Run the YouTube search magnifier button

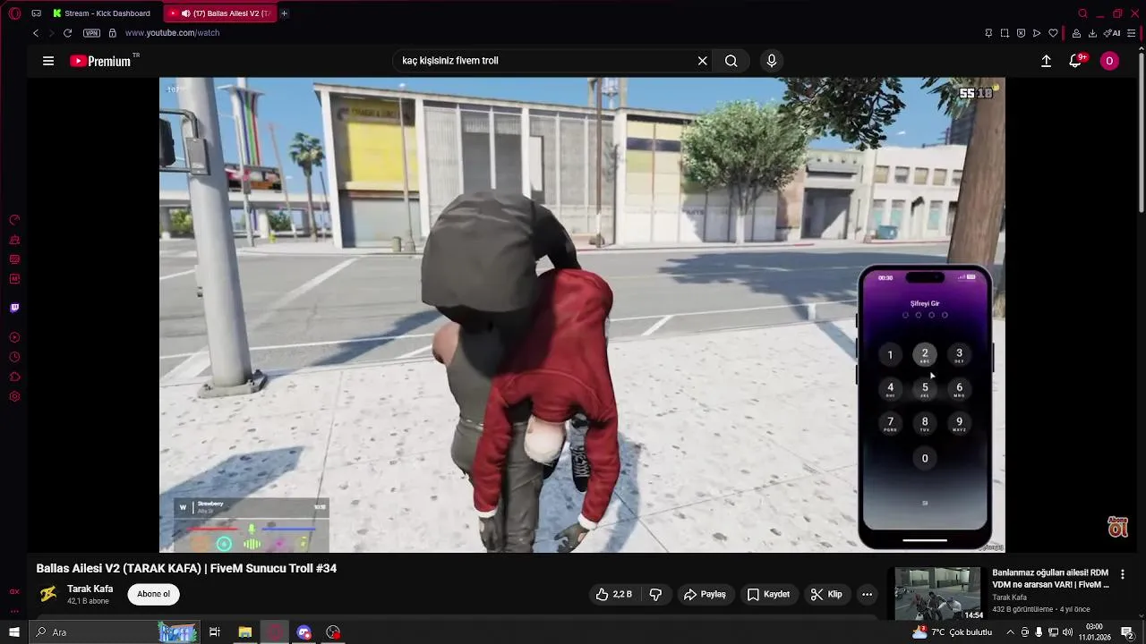pyautogui.click(x=731, y=61)
